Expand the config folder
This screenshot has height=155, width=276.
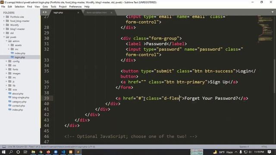click(x=6, y=61)
